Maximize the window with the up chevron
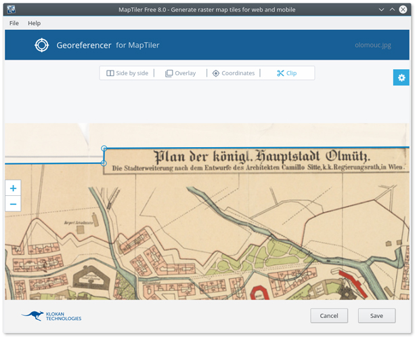The width and height of the screenshot is (417, 339). (x=392, y=9)
